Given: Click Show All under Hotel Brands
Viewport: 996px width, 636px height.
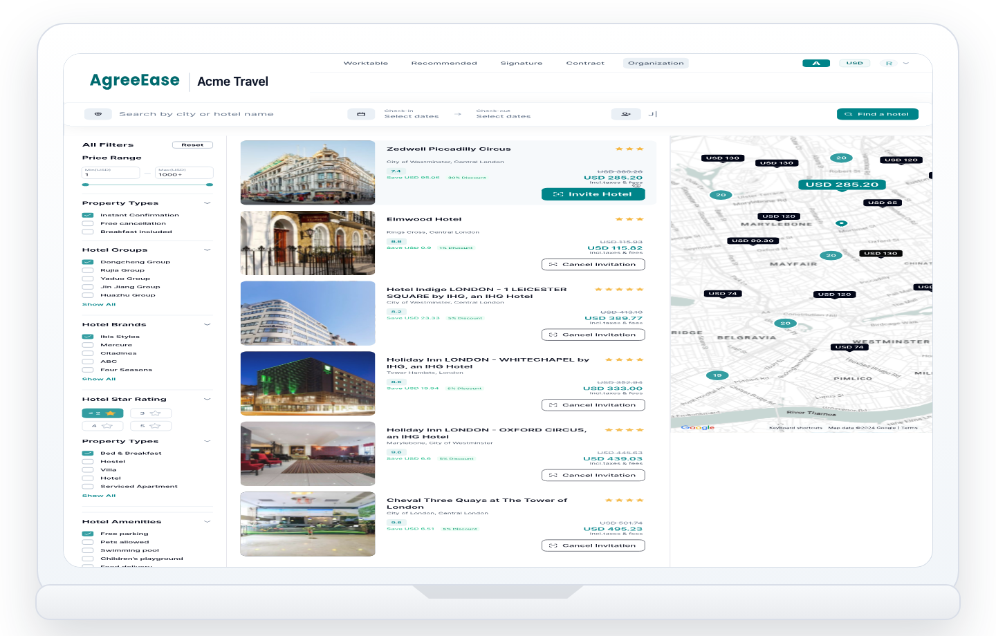Looking at the screenshot, I should [99, 379].
